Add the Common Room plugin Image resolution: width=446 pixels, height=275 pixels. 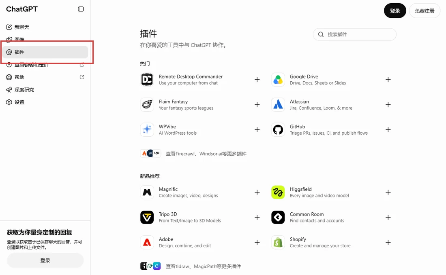point(388,217)
